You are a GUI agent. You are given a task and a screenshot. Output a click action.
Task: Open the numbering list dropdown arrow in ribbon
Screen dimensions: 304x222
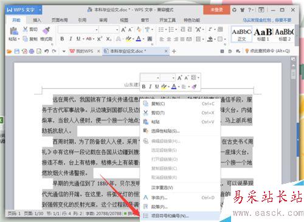(x=176, y=30)
